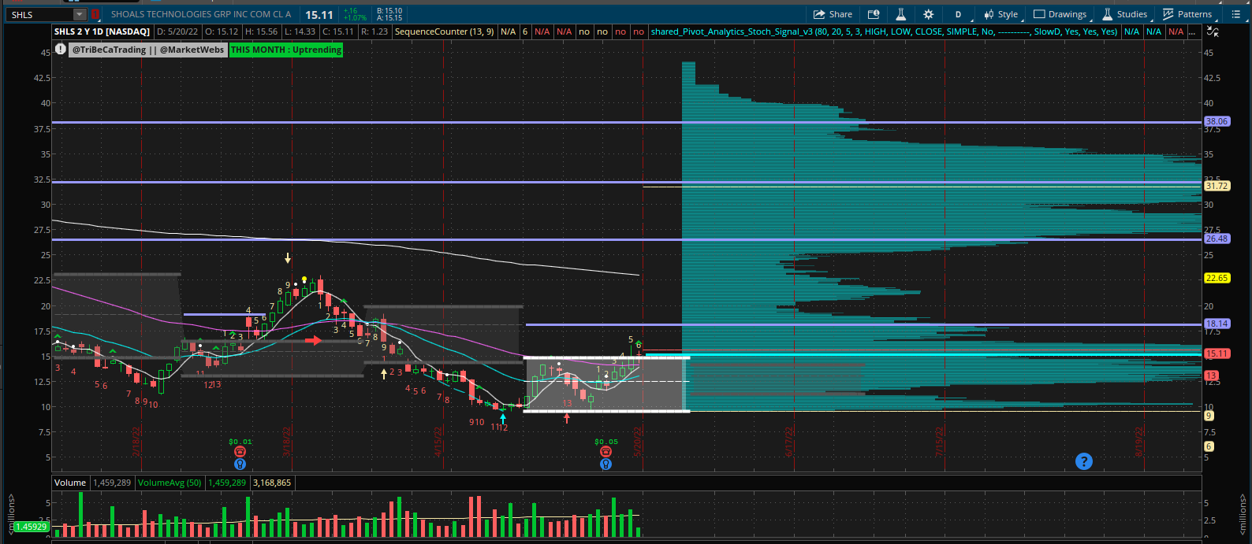Click the 3,168,865 volume average value
The width and height of the screenshot is (1252, 544).
pos(271,483)
